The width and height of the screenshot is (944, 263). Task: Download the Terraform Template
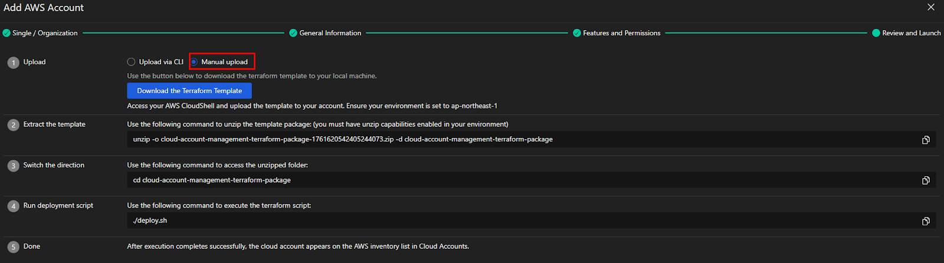click(189, 91)
